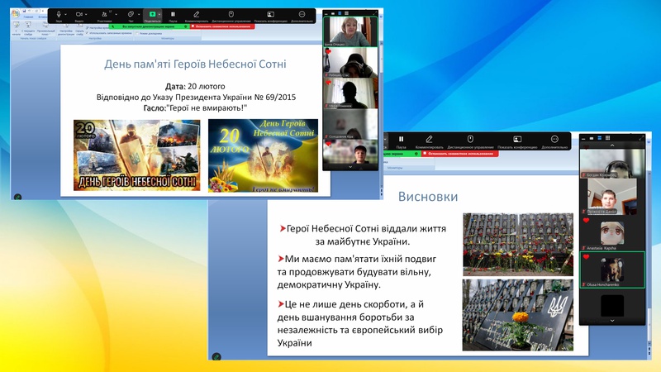Viewport: 661px width, 372px height.
Task: Toggle the video camera in upper Zoom toolbar
Action: [78, 16]
